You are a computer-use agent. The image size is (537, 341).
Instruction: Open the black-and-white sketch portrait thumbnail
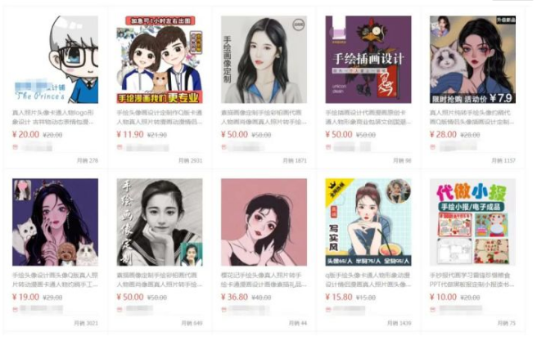click(160, 222)
